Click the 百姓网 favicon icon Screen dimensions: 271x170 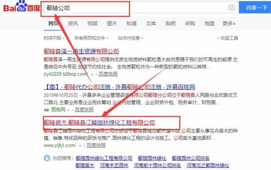47,110
